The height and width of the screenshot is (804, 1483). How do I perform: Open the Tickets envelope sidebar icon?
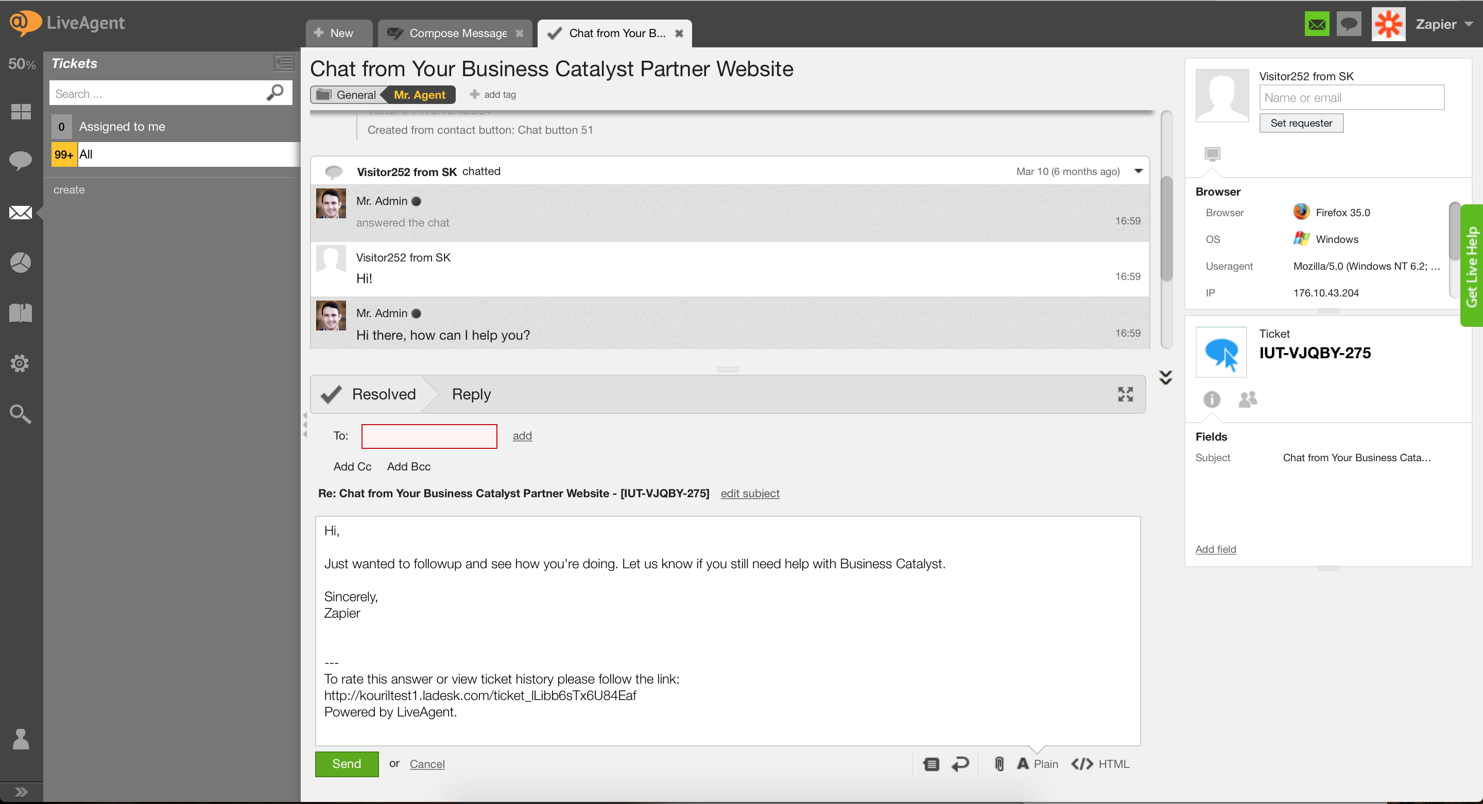point(21,213)
